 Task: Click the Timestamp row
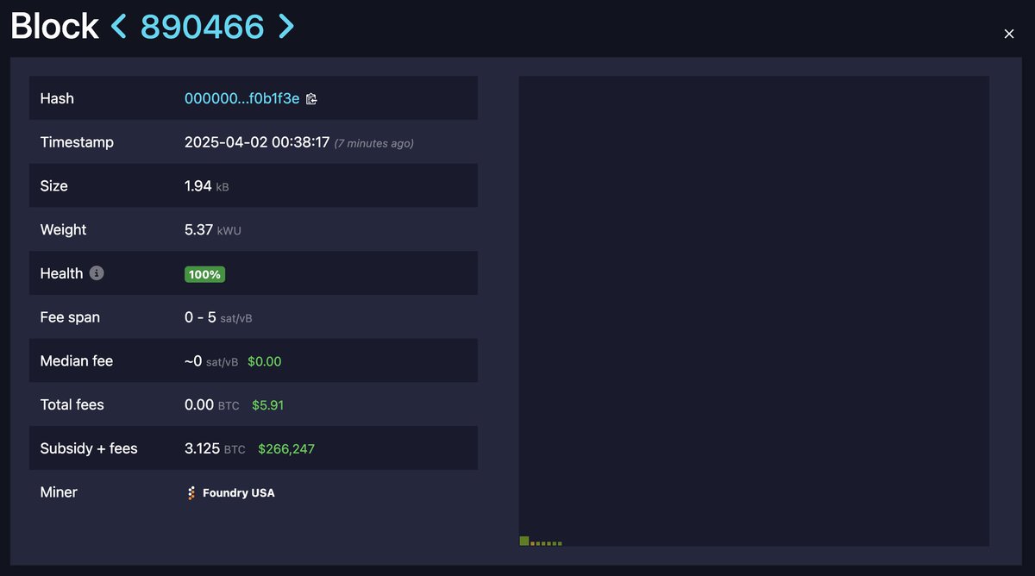254,142
